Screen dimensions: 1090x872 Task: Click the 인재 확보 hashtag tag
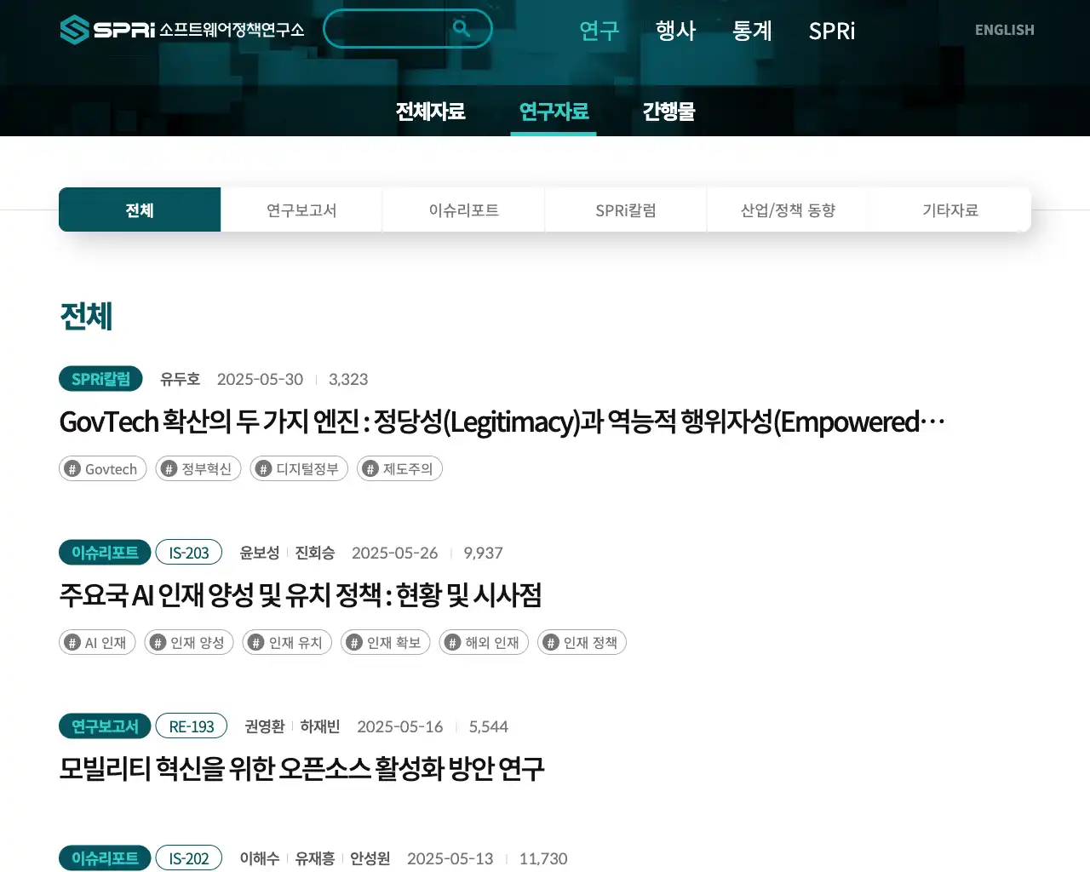click(386, 642)
